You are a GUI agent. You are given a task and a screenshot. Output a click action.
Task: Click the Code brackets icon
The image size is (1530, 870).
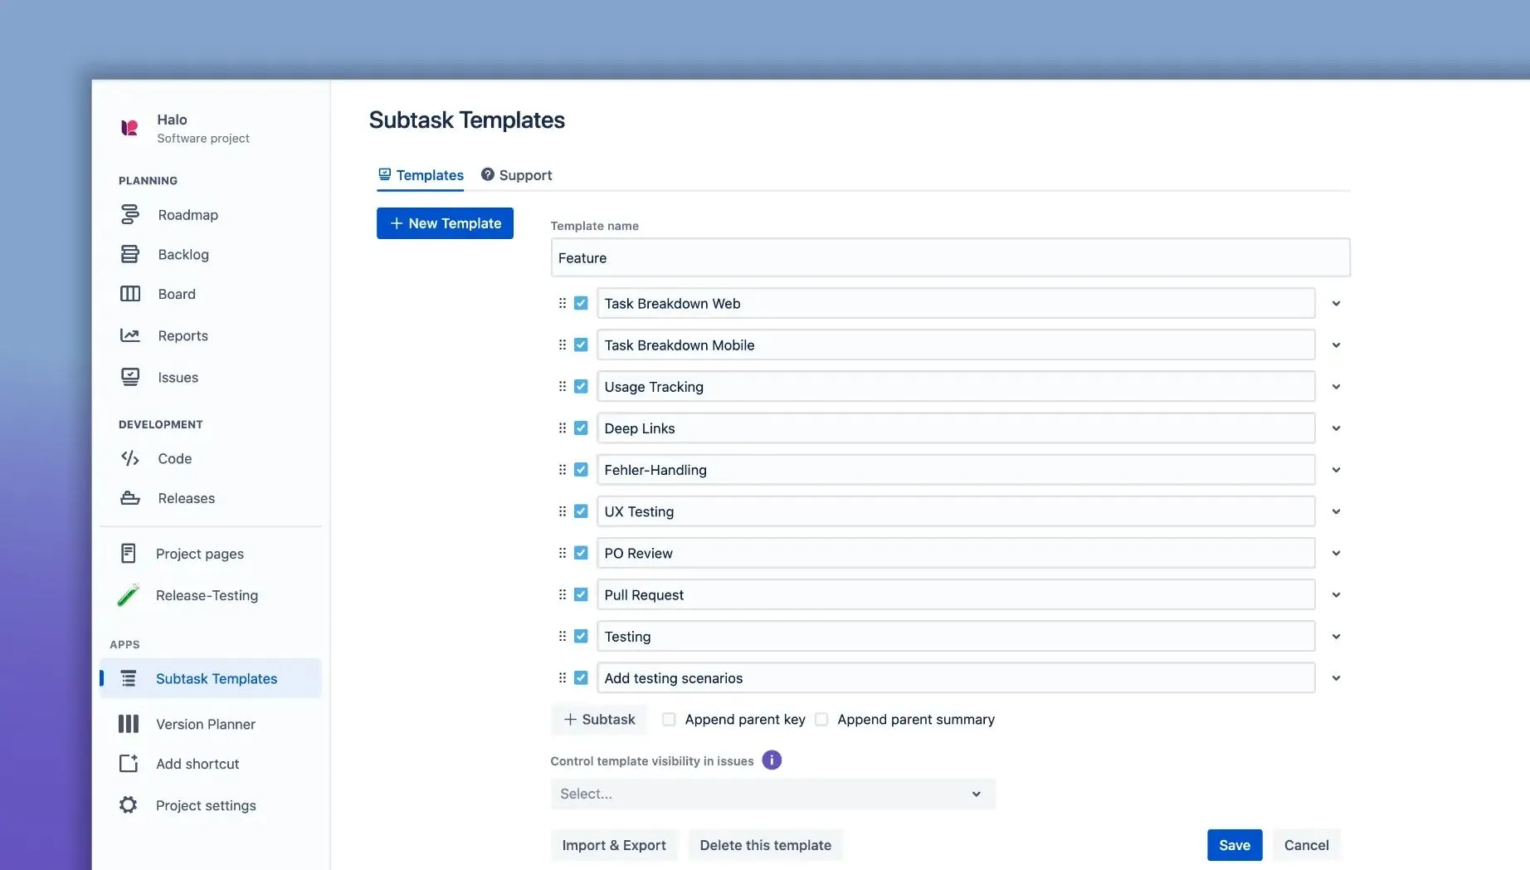pos(129,458)
